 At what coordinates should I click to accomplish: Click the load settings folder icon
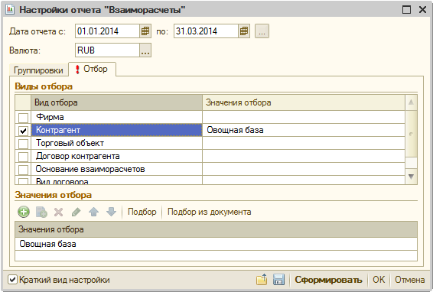click(x=262, y=280)
